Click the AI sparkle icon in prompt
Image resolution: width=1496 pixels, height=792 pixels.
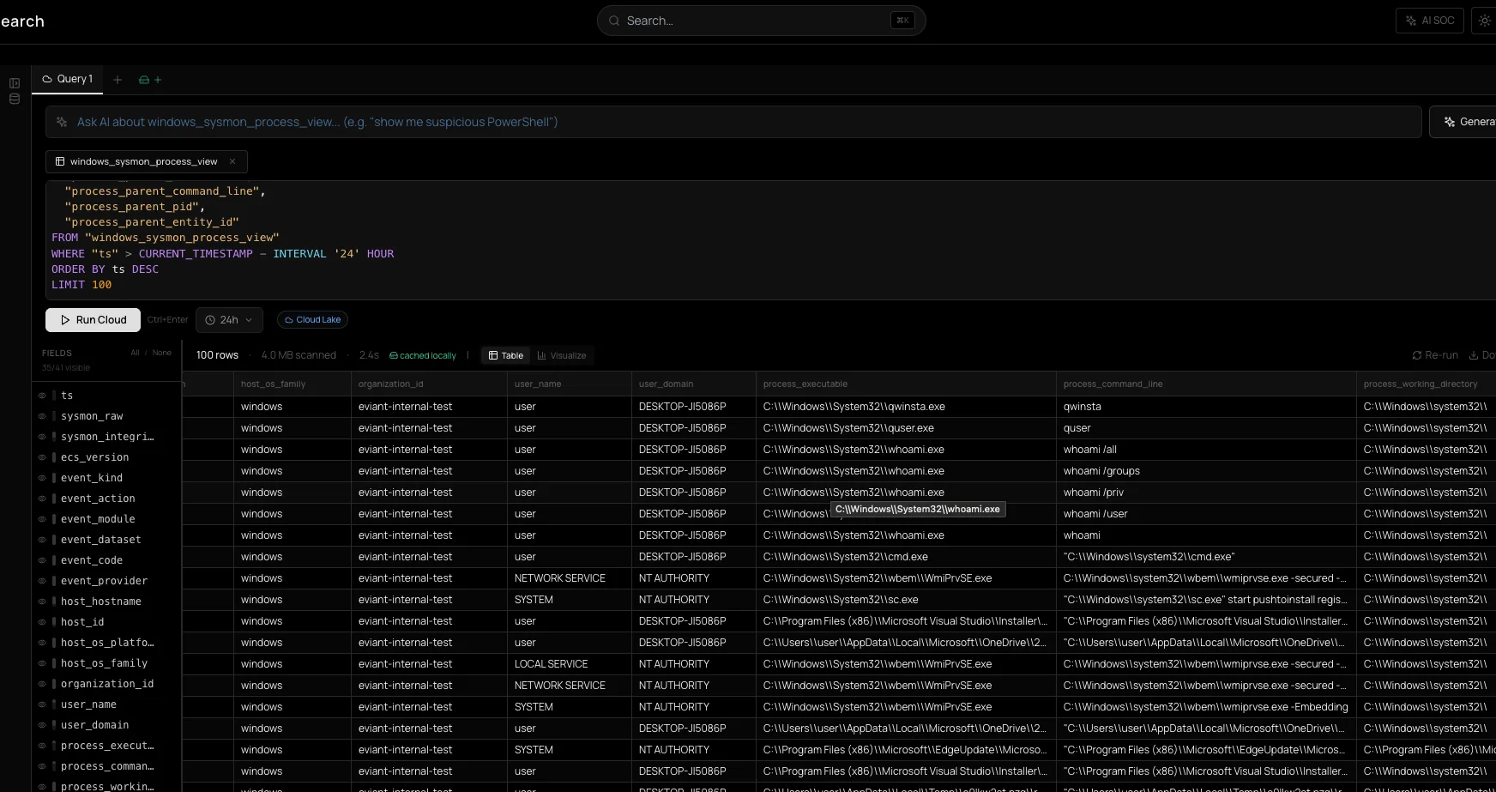point(62,122)
